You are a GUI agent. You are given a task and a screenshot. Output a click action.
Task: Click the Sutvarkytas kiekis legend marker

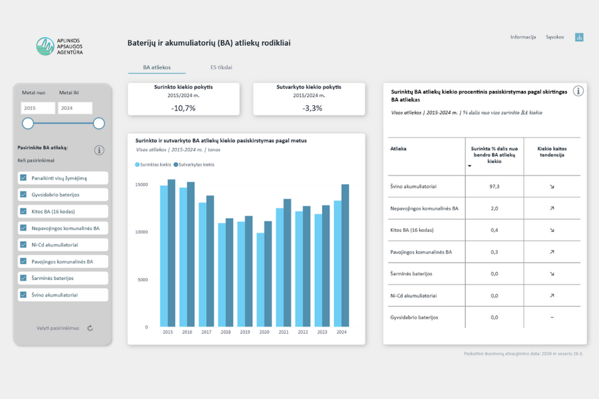click(x=176, y=164)
